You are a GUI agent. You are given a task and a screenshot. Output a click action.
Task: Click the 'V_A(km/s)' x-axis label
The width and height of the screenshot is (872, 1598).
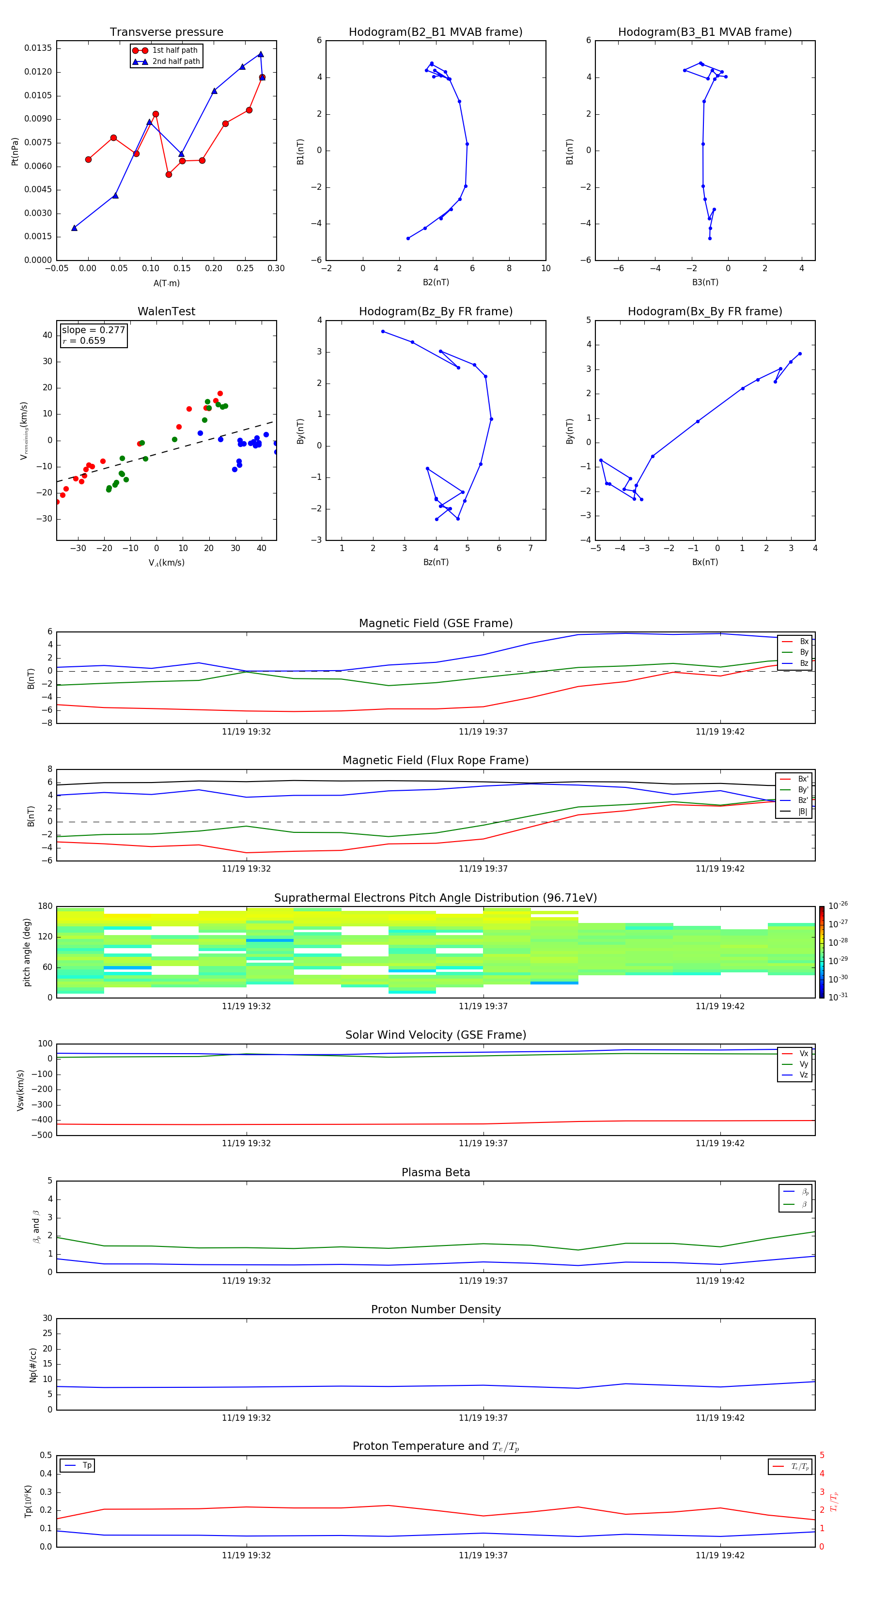[x=166, y=563]
